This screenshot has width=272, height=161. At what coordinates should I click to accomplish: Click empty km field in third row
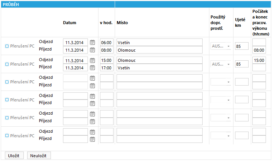coord(242,82)
